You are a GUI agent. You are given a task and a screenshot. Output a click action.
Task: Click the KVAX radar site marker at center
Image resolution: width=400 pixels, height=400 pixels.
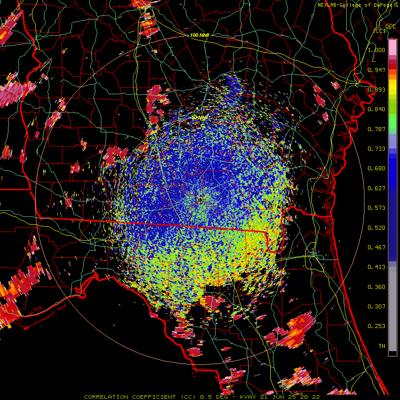[200, 200]
